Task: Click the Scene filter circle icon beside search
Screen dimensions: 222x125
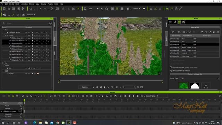Action: [50, 23]
